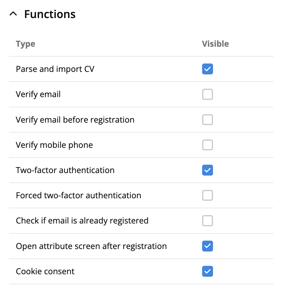Click the Visible column header
The height and width of the screenshot is (287, 289).
click(215, 44)
